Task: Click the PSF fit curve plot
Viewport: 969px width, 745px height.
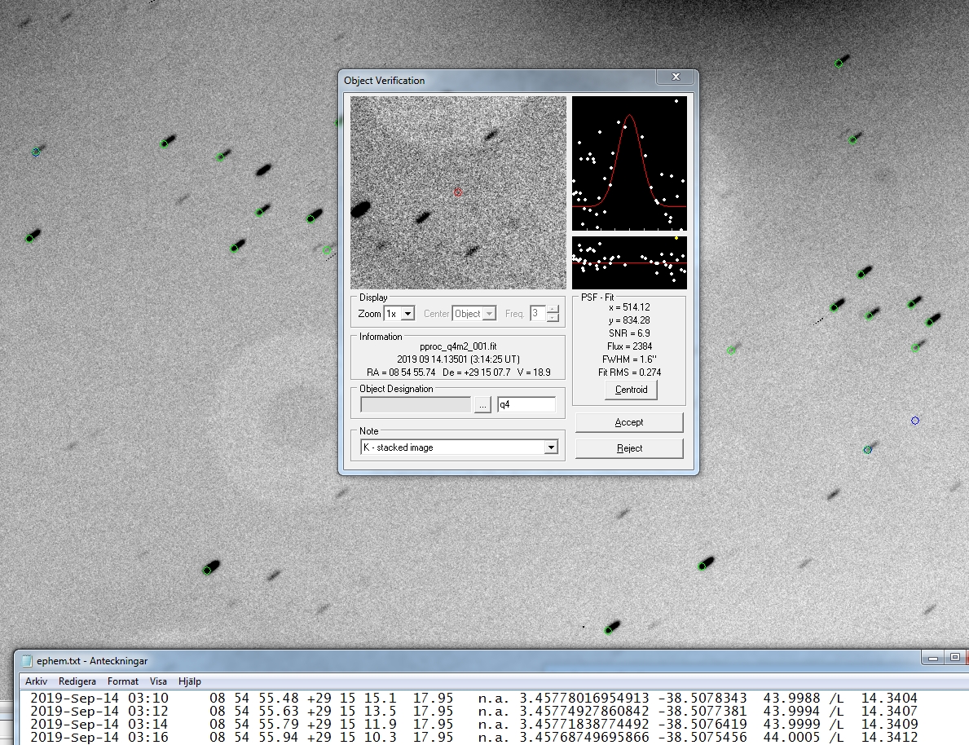Action: pyautogui.click(x=629, y=163)
